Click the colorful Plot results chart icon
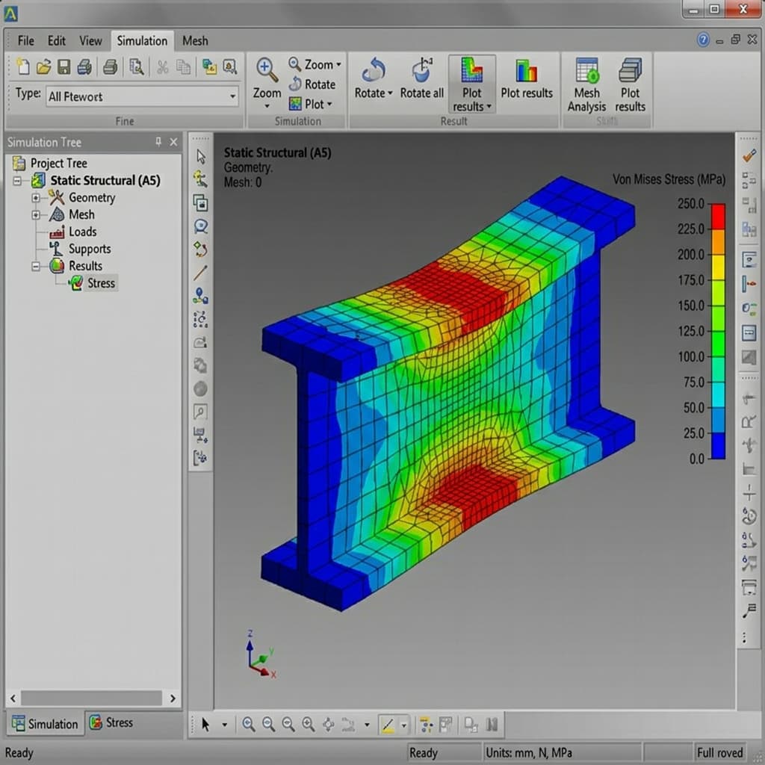 pyautogui.click(x=526, y=72)
